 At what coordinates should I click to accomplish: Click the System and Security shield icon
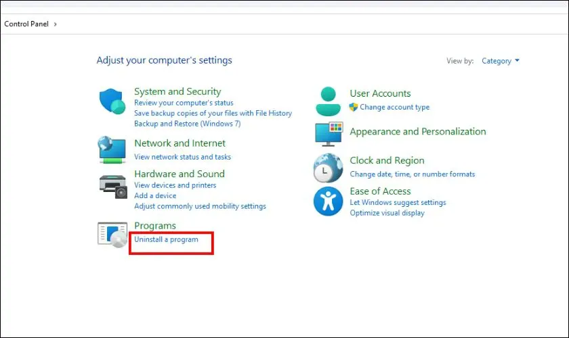click(x=112, y=101)
